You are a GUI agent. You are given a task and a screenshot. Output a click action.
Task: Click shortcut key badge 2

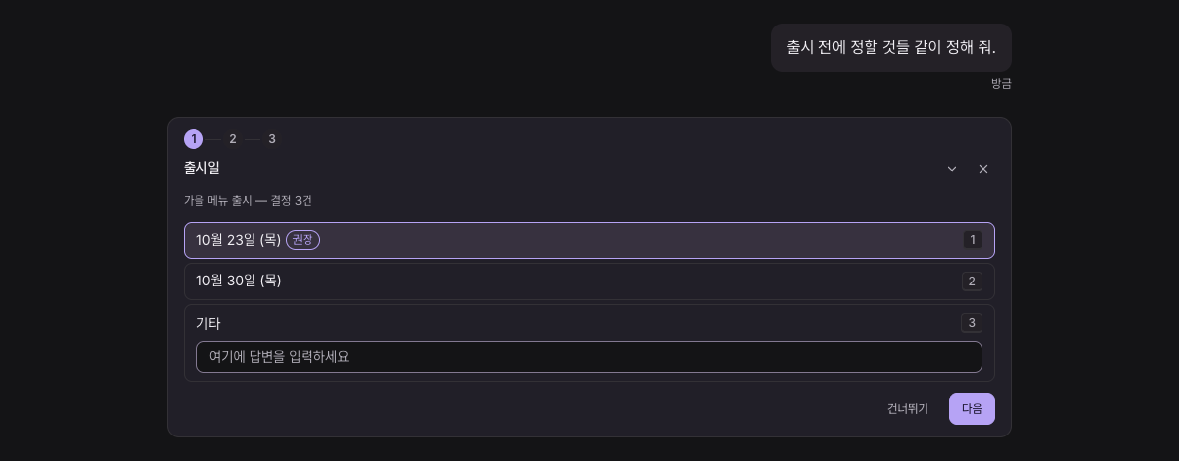coord(972,282)
